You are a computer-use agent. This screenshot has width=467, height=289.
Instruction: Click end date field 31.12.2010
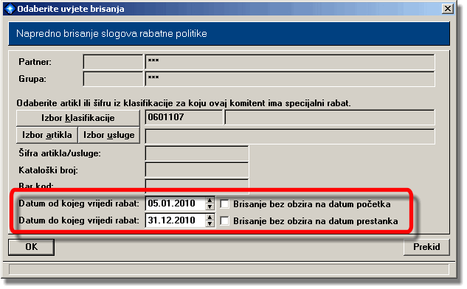click(x=176, y=221)
